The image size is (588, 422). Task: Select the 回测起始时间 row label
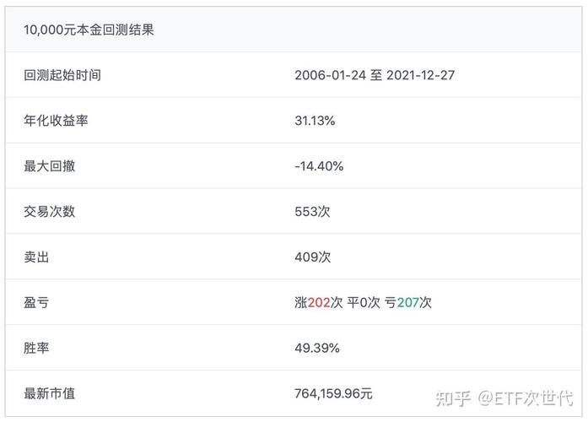(x=62, y=75)
